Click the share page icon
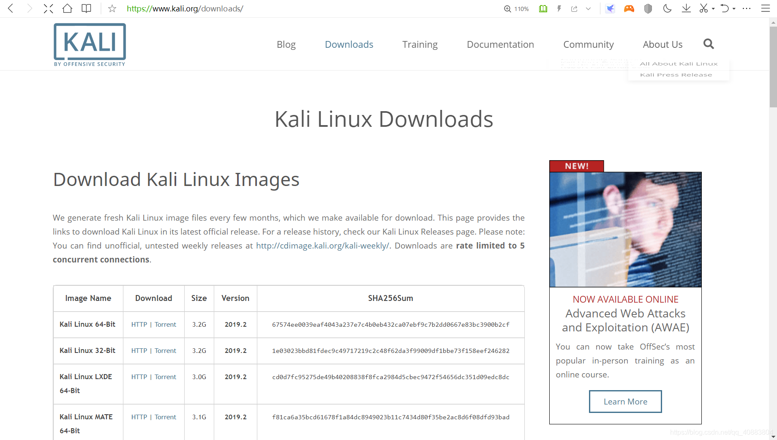Image resolution: width=777 pixels, height=440 pixels. tap(574, 8)
